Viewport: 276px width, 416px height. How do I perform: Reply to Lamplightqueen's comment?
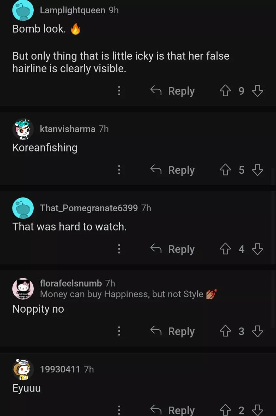172,91
